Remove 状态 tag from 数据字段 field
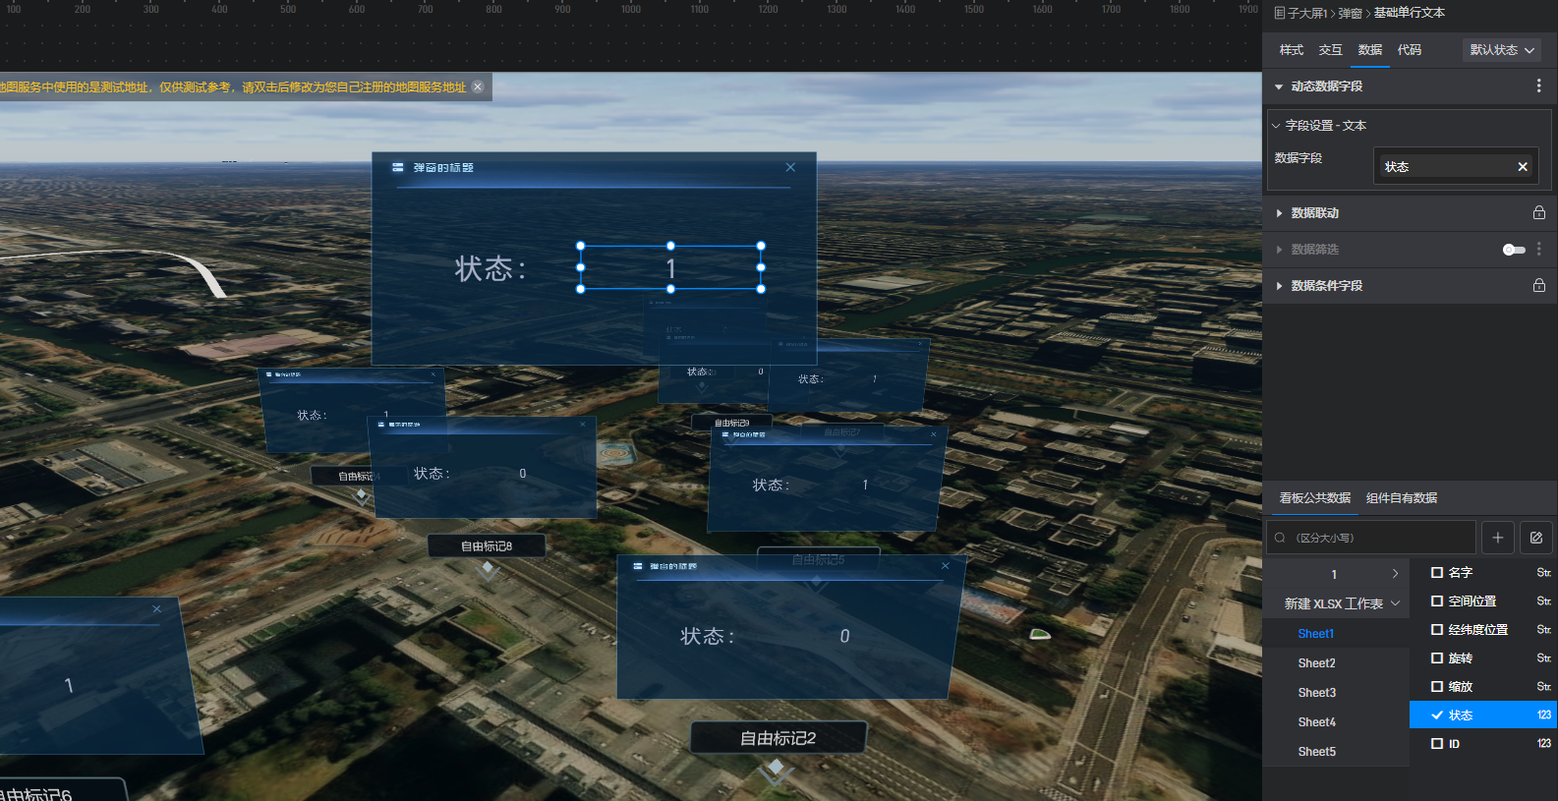 pos(1523,166)
